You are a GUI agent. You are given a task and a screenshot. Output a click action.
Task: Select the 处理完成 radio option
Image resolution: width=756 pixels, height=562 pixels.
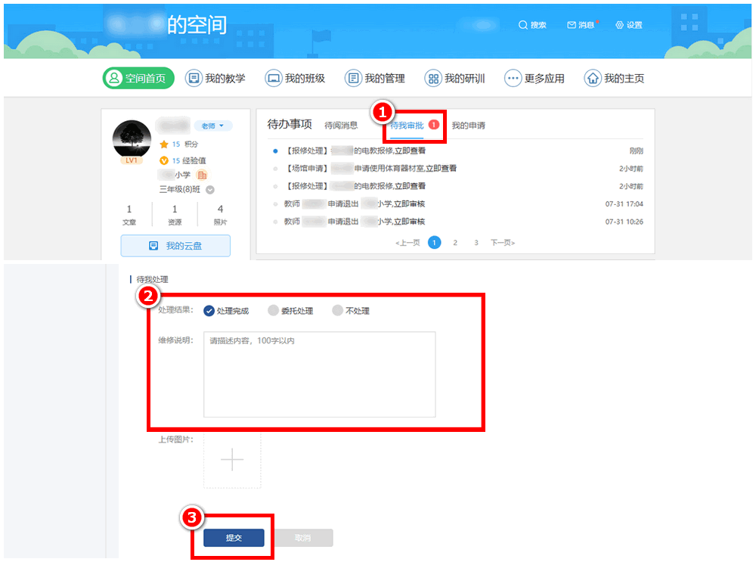(x=209, y=311)
